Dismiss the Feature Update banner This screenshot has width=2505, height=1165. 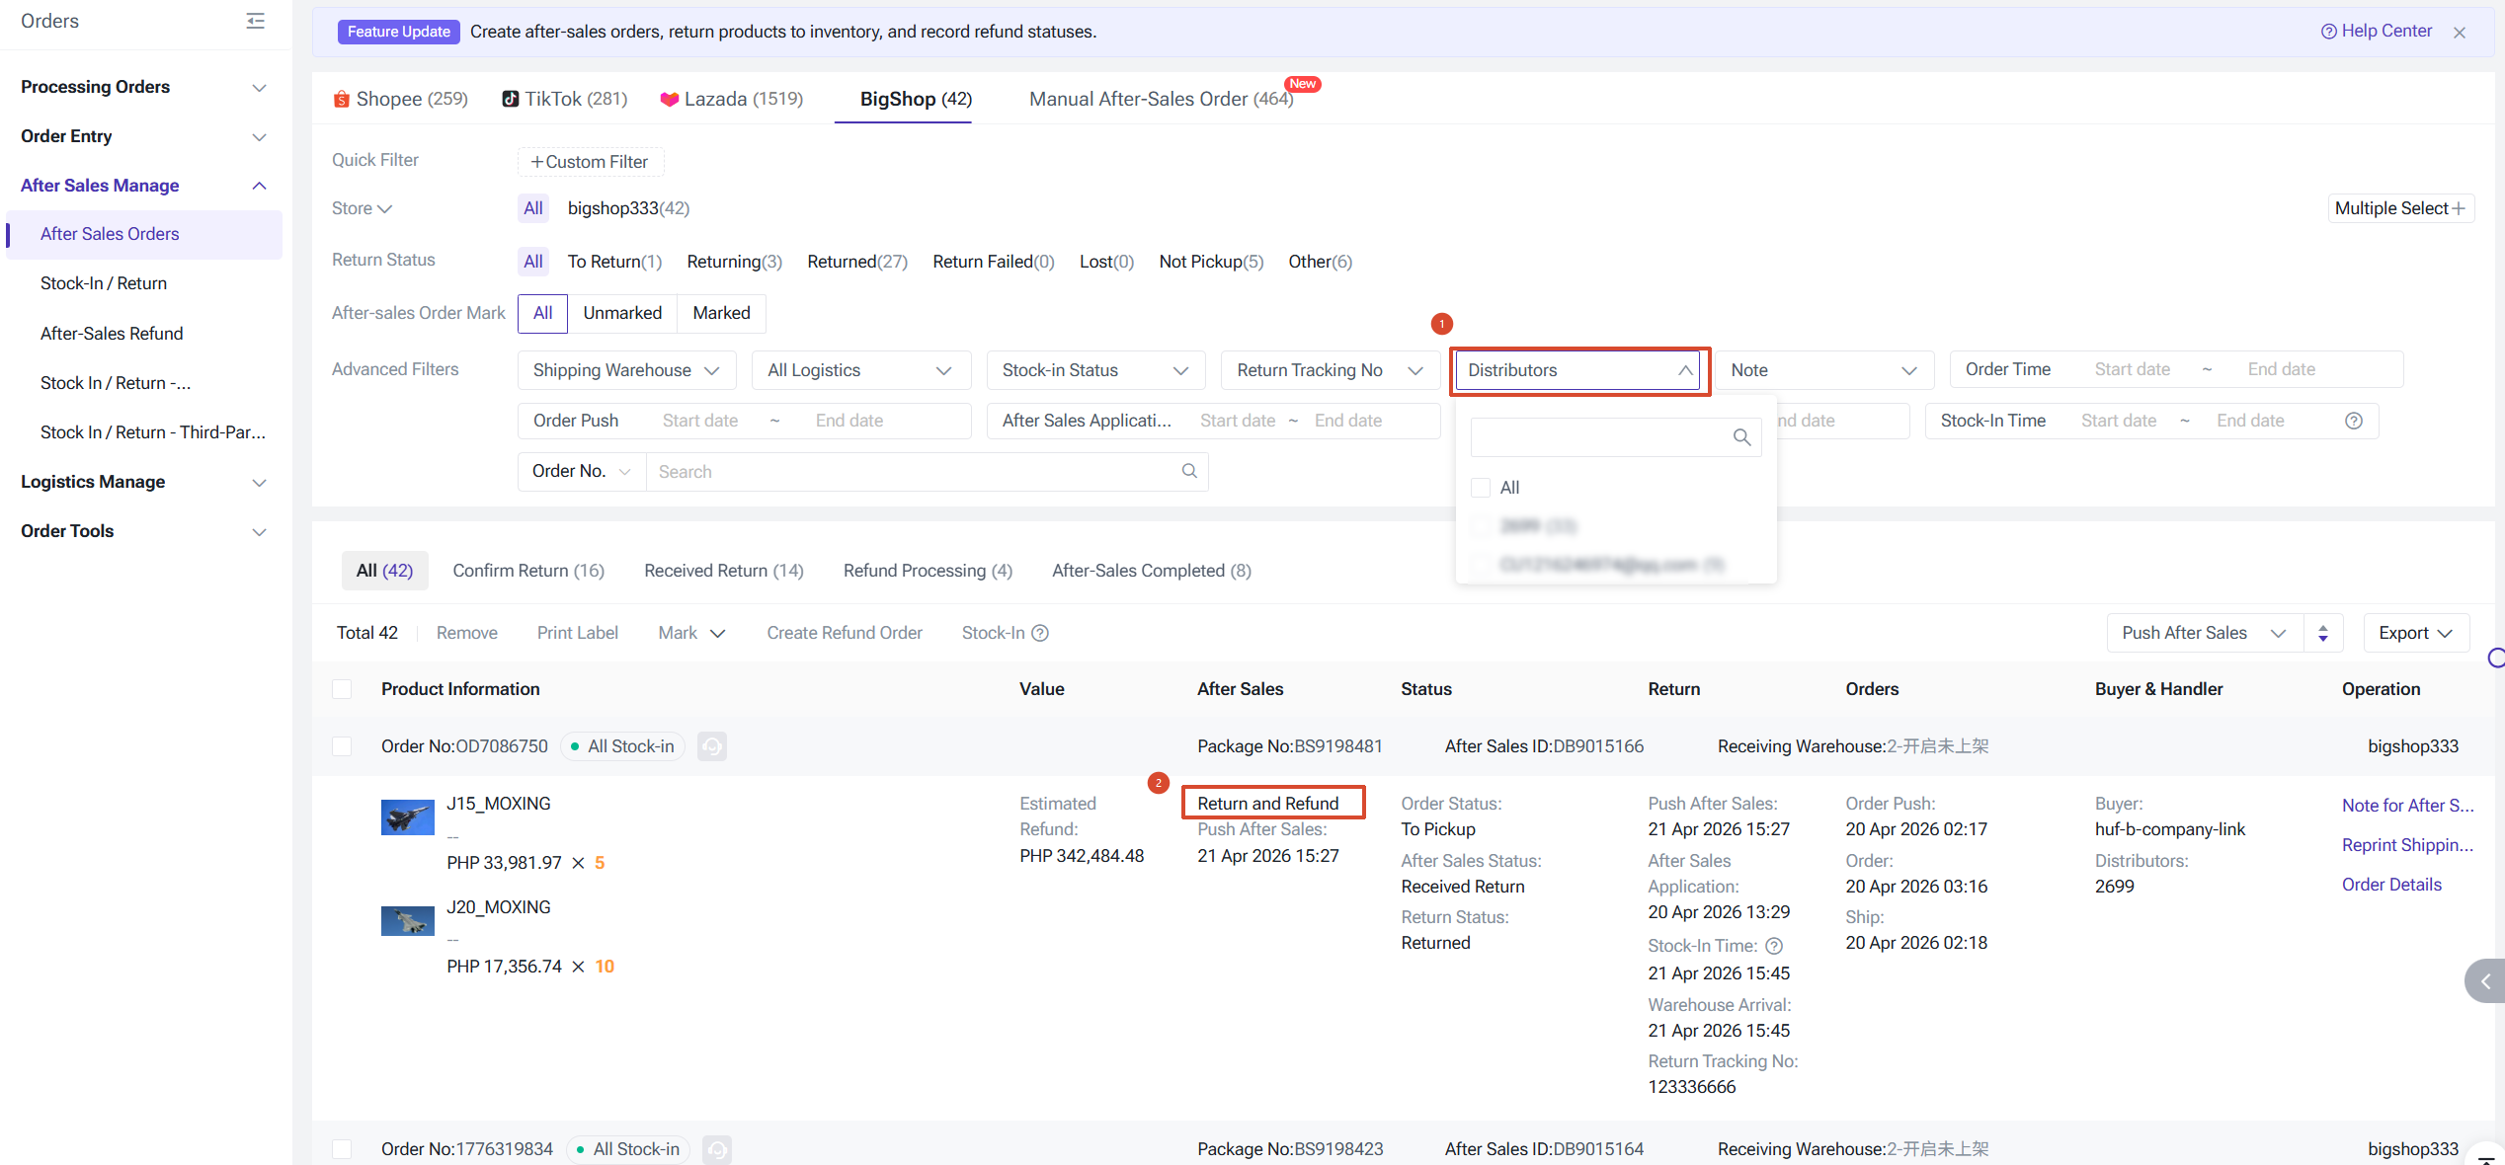2459,33
